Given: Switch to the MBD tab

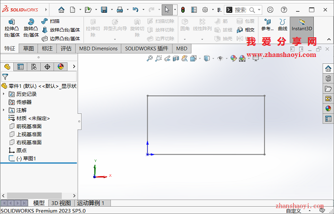Looking at the screenshot, I should [x=182, y=49].
